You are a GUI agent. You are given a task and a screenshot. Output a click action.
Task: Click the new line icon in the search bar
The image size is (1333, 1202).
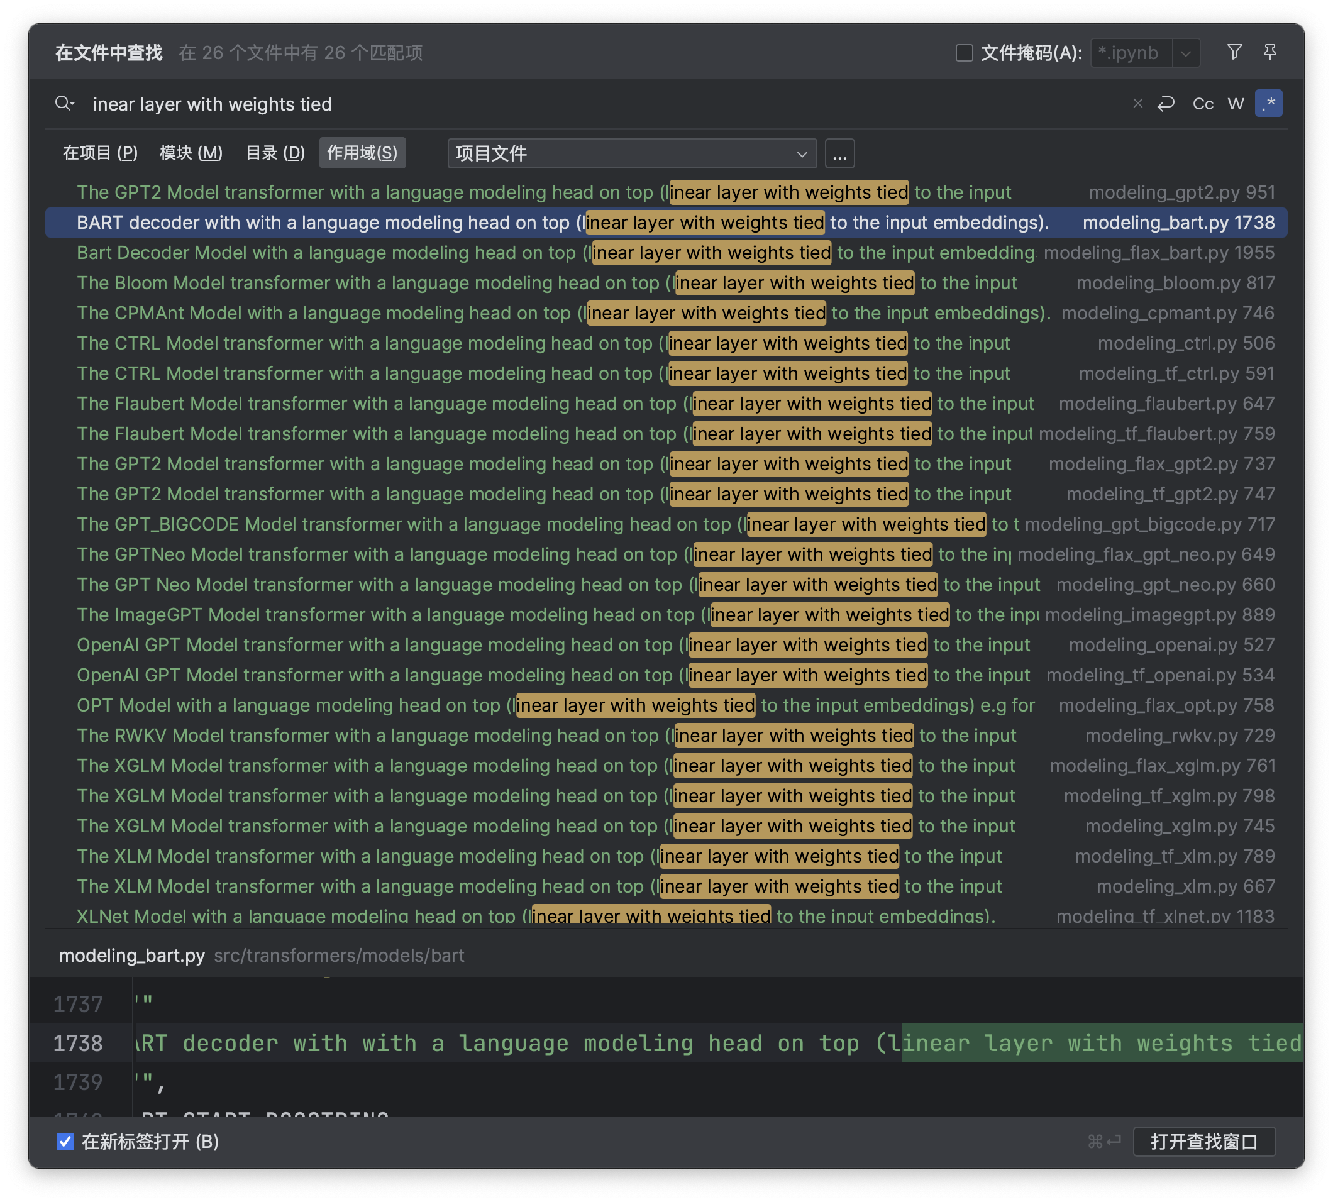point(1166,104)
